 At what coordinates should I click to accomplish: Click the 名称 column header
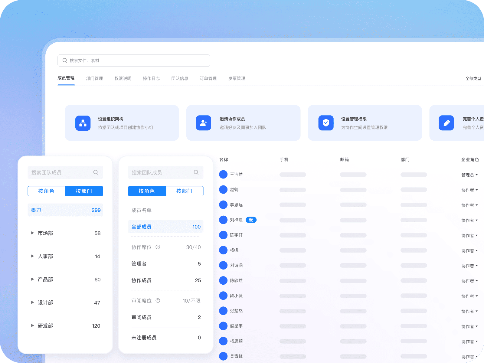pos(224,159)
